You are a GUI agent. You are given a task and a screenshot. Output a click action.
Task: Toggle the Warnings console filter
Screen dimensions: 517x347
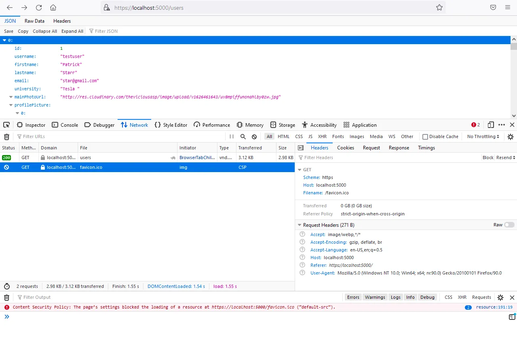(x=375, y=297)
